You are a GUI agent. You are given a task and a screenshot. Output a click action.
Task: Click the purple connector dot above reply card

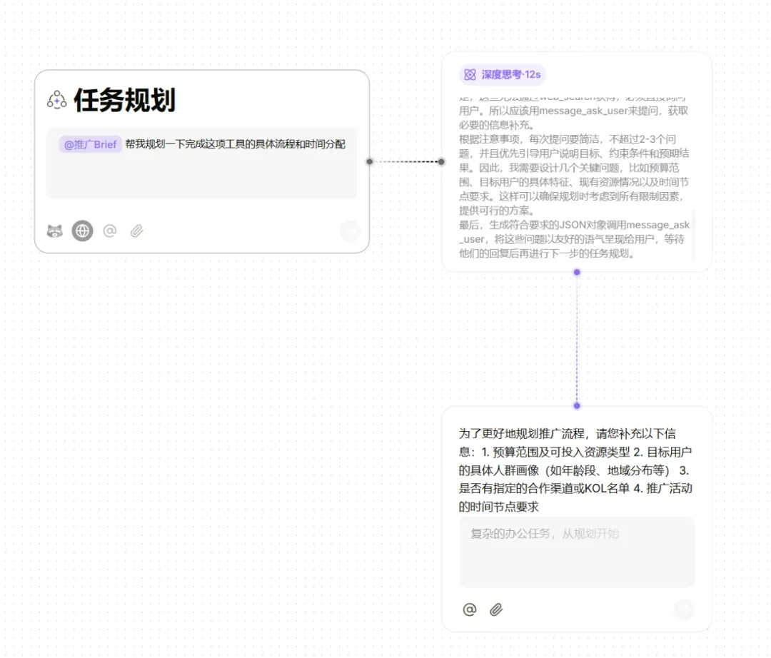click(x=577, y=406)
